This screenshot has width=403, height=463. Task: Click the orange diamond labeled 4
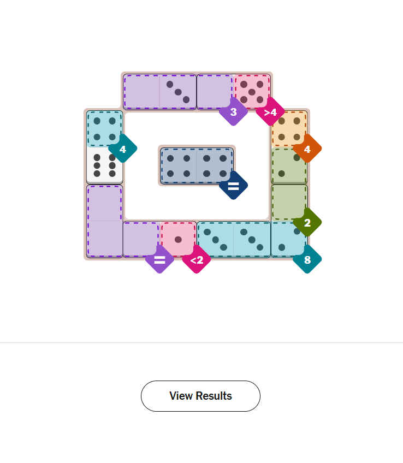pos(307,149)
